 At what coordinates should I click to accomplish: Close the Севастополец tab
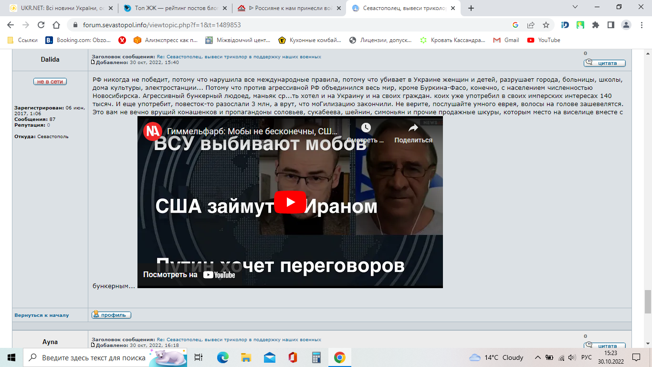point(452,8)
